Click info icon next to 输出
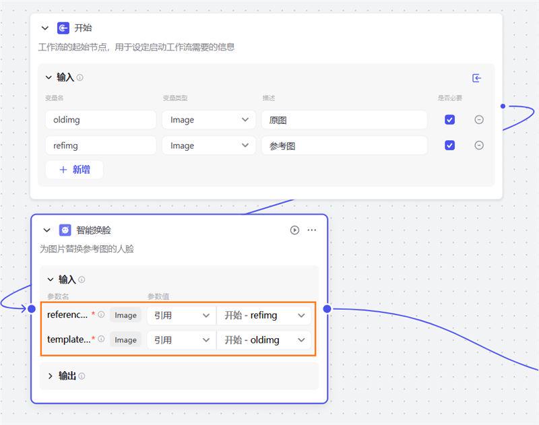Viewport: 539px width, 425px height. point(82,376)
